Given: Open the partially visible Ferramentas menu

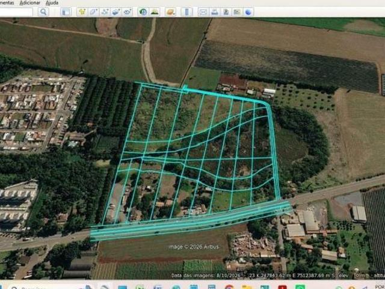Looking at the screenshot, I should pos(7,2).
